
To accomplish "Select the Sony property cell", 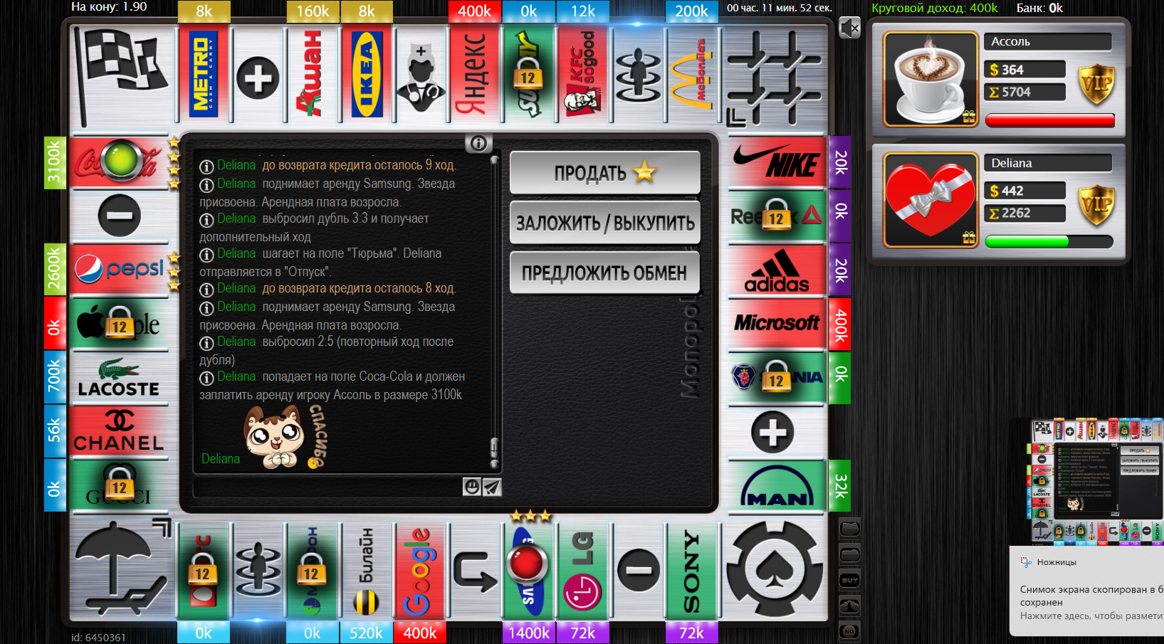I will tap(691, 571).
